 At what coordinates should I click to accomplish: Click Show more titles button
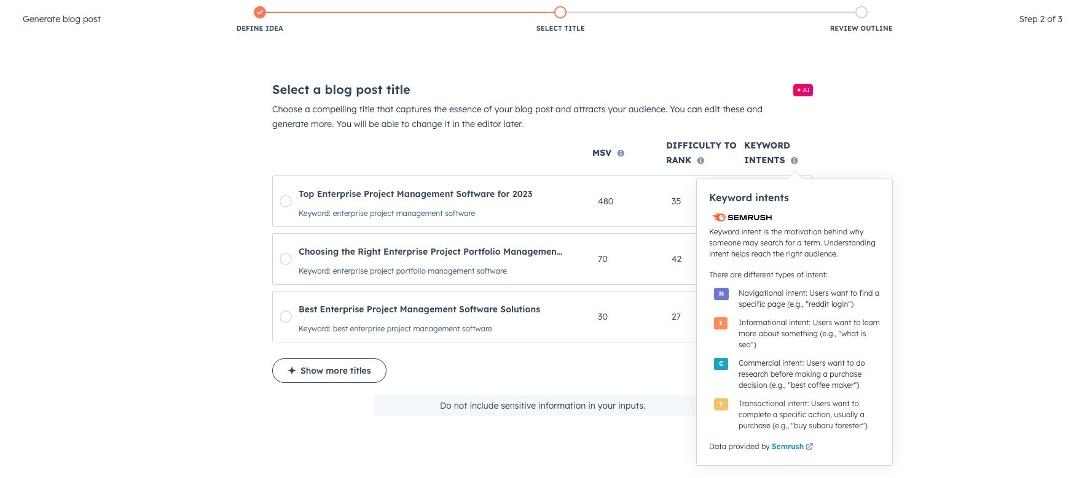(329, 371)
